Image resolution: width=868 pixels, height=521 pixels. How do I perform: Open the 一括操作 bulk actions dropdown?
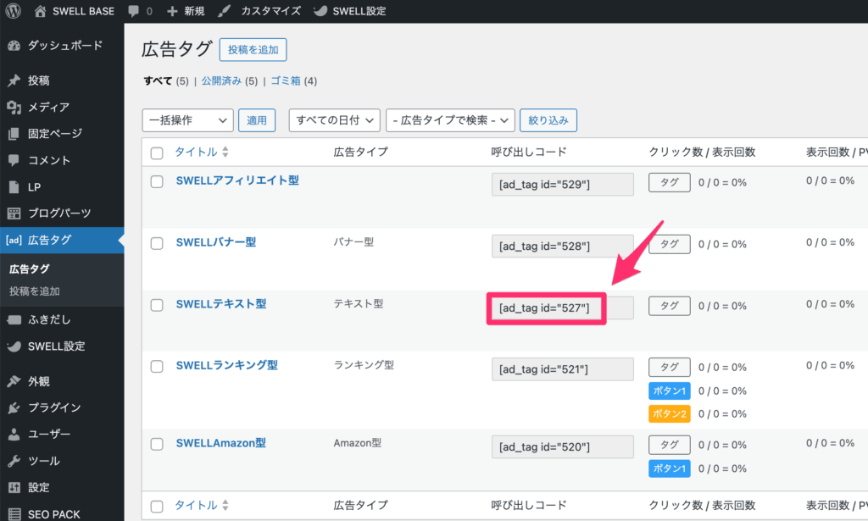point(187,120)
